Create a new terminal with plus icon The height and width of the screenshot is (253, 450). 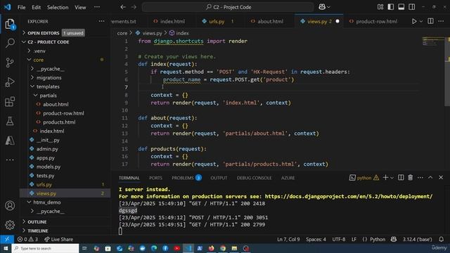point(385,178)
